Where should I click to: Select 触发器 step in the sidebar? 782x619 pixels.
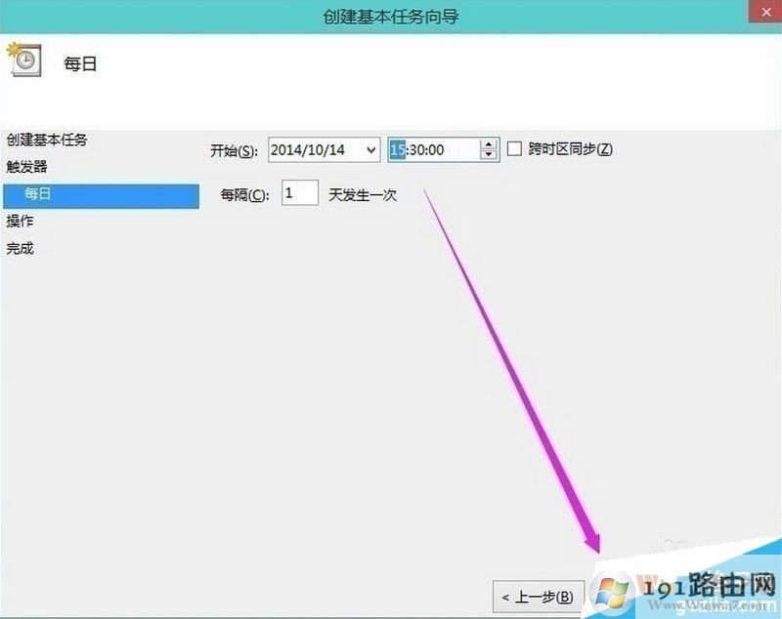tap(27, 167)
